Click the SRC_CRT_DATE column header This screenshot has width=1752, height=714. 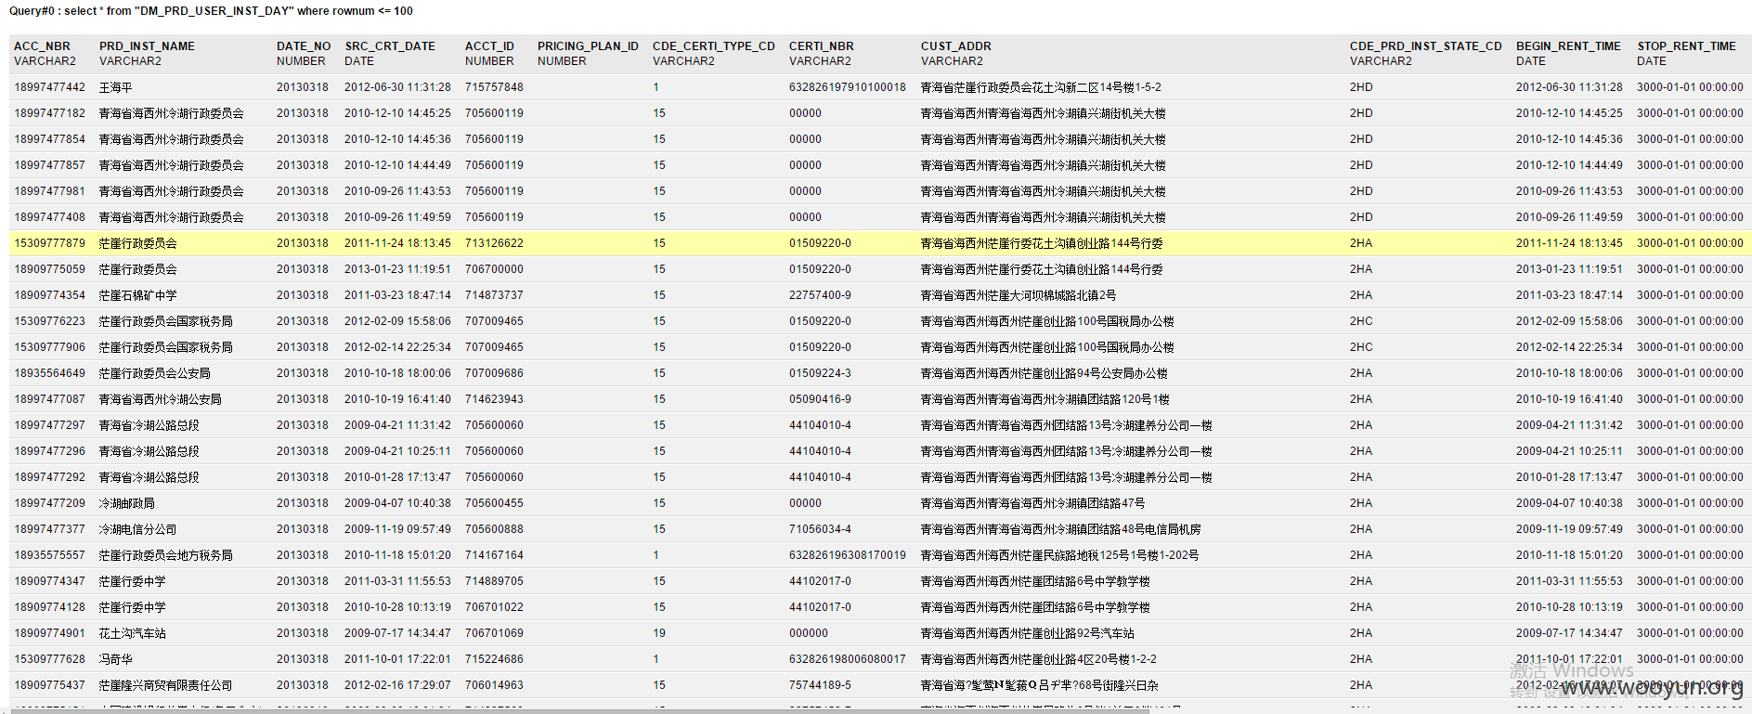tap(390, 46)
